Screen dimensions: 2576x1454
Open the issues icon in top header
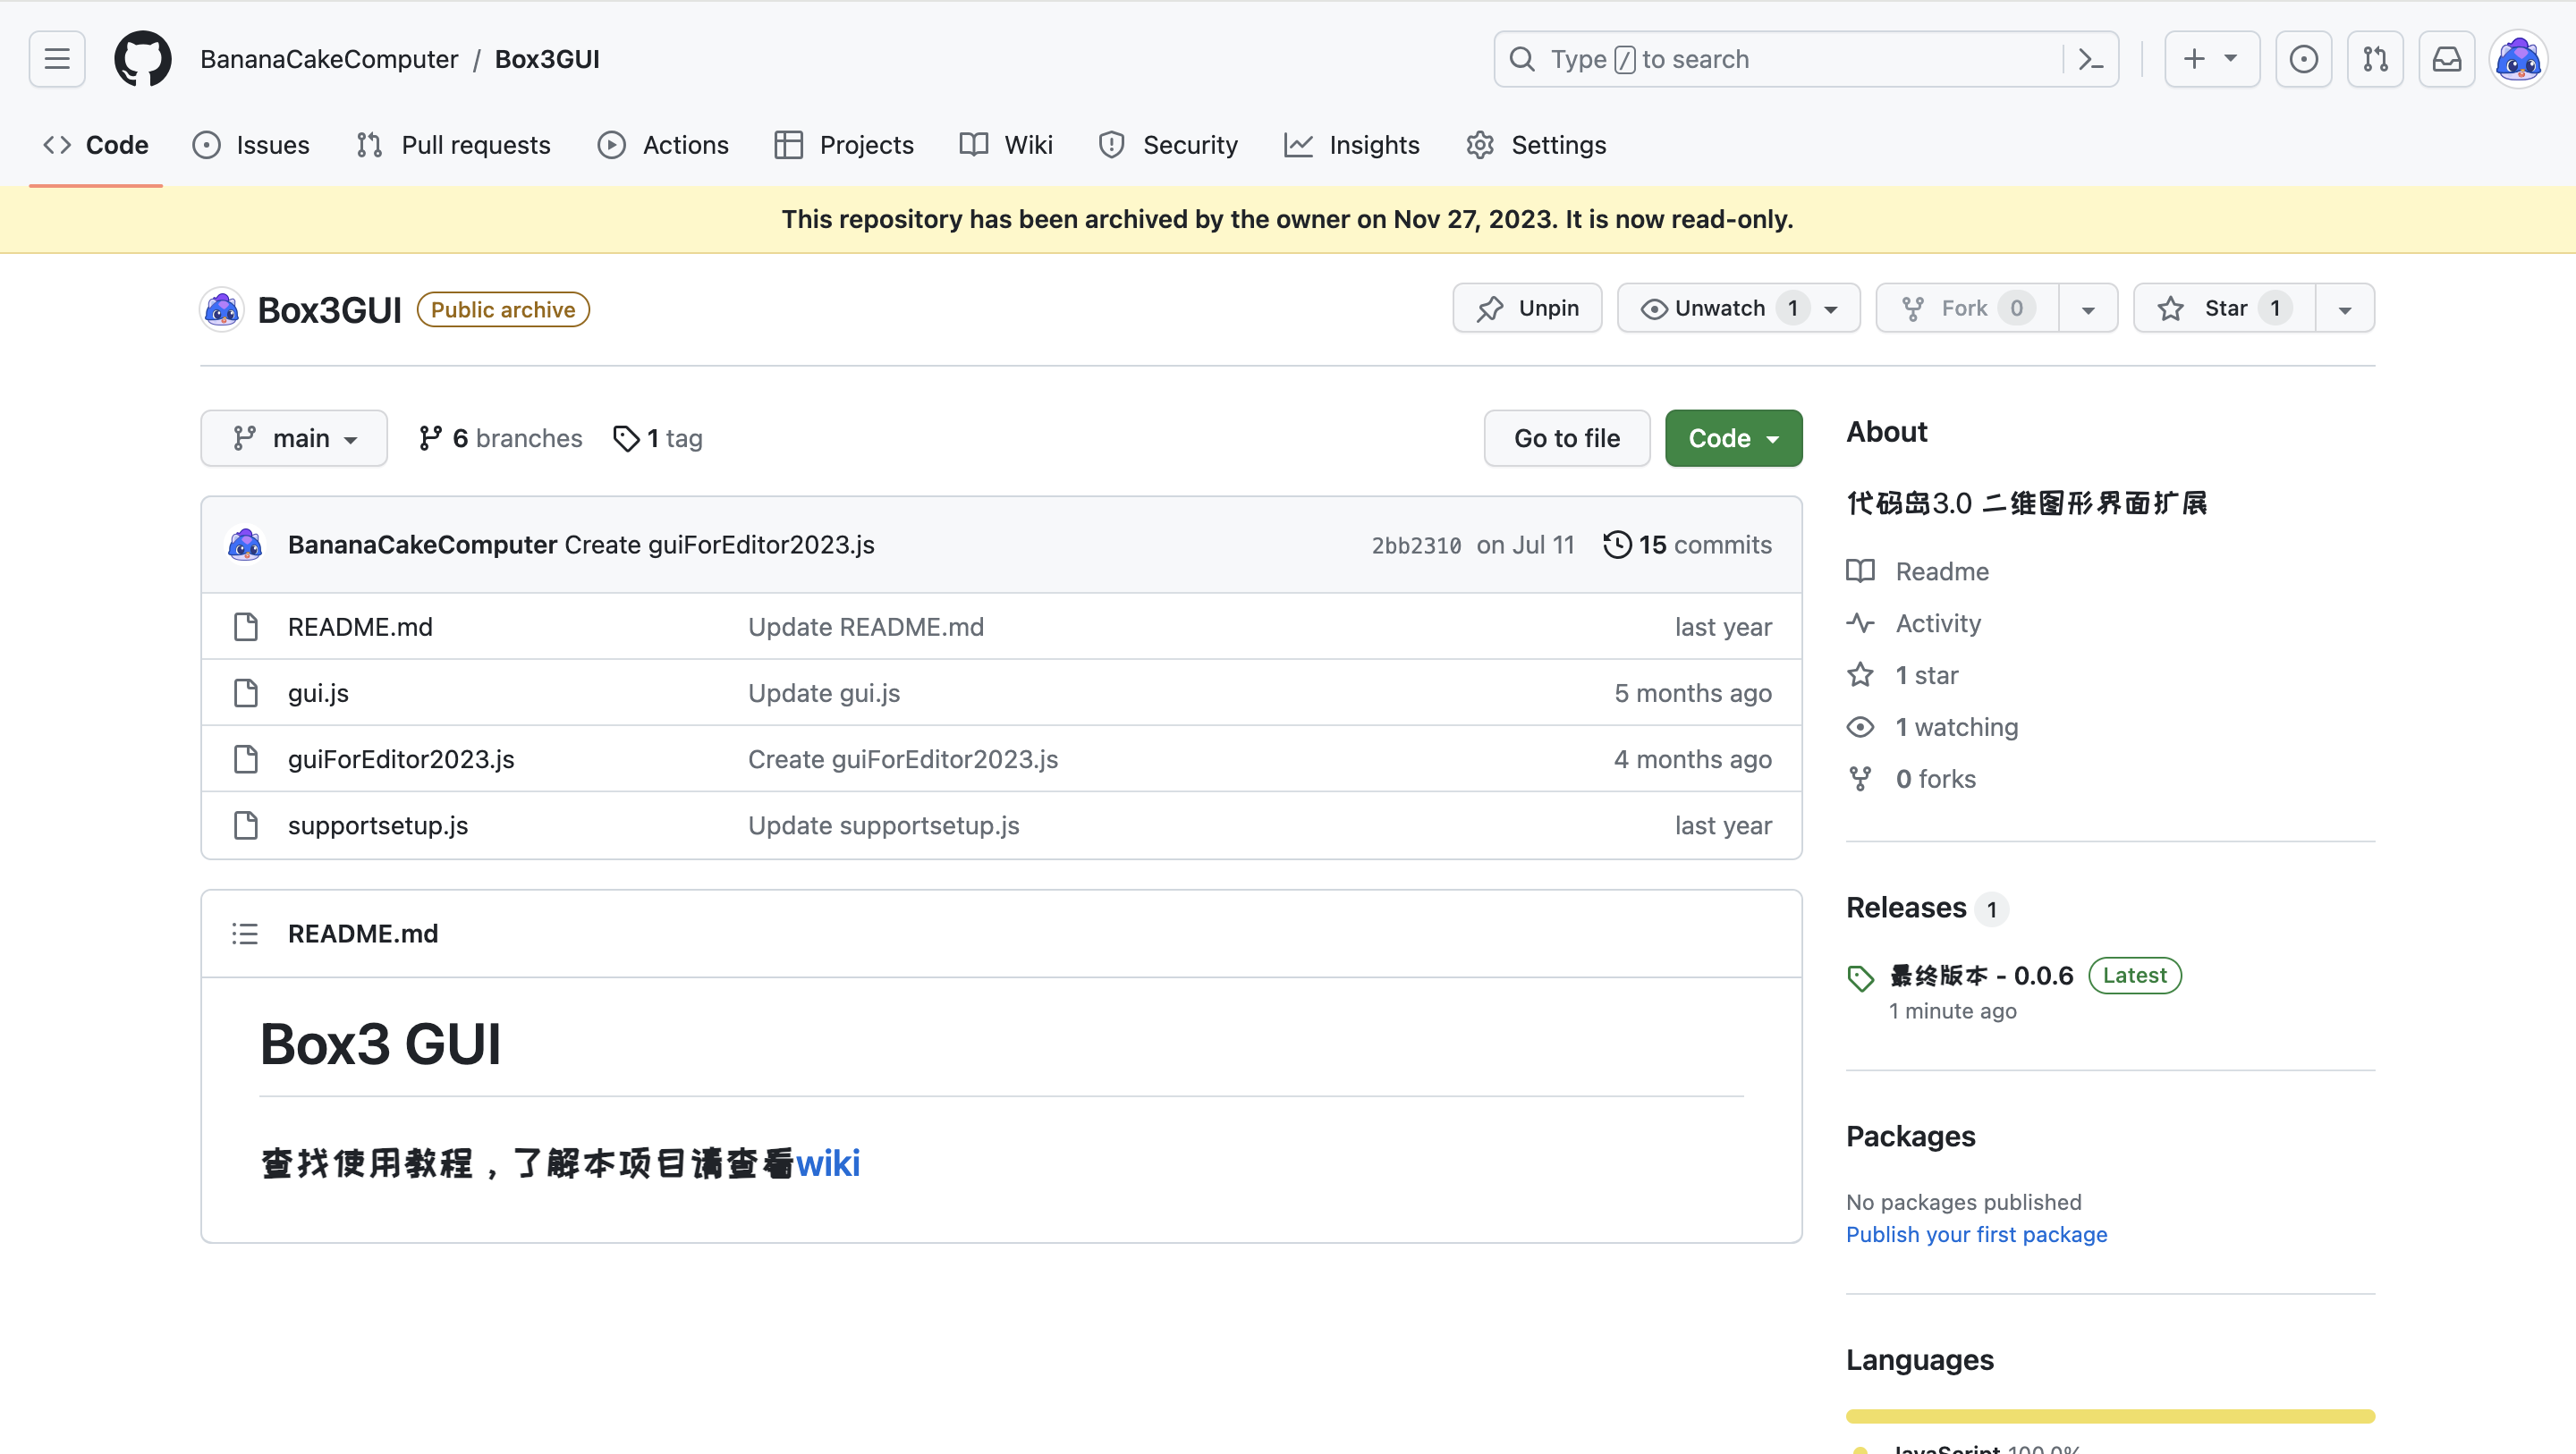click(x=2303, y=59)
